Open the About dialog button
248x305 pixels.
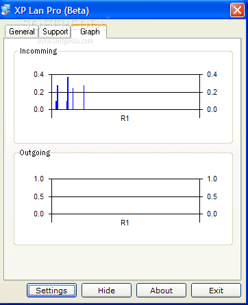[x=161, y=291]
